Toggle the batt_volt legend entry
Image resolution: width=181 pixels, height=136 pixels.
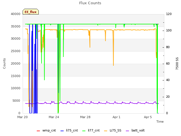click(135, 130)
